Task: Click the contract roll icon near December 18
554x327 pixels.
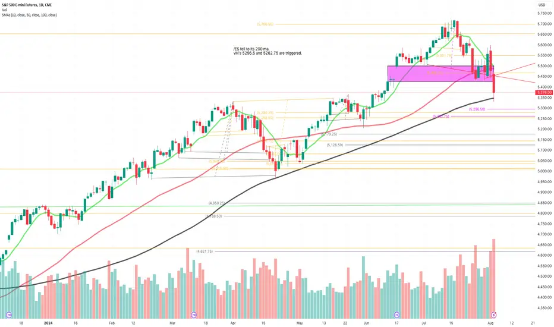Action: pos(9,313)
